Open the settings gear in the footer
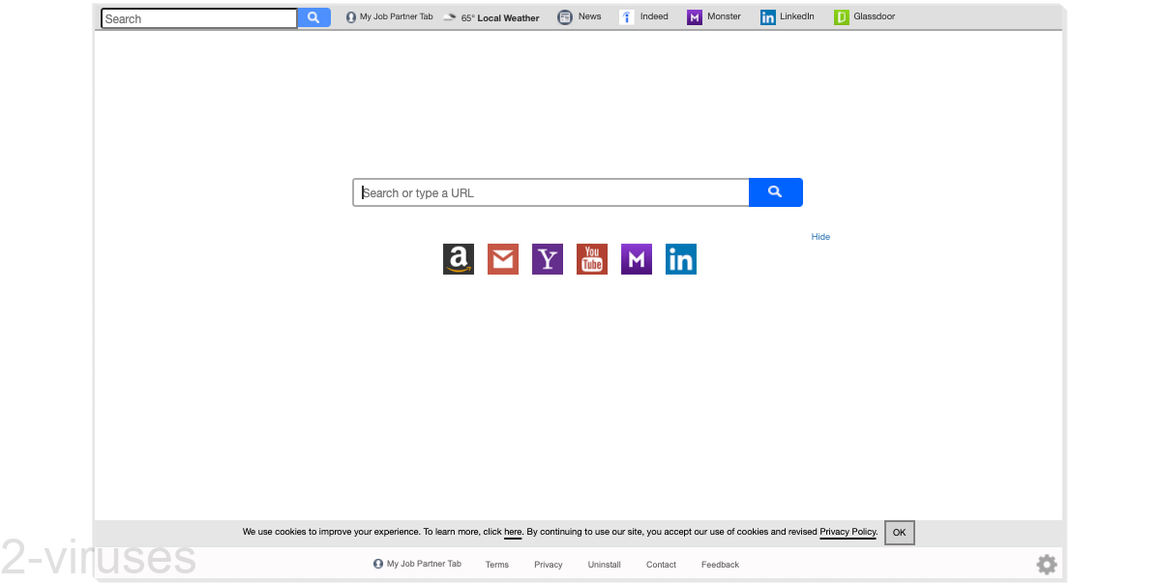 (x=1046, y=564)
